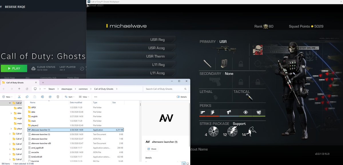
Task: Select the alterware-launcher-x86 text document
Action: (76, 143)
